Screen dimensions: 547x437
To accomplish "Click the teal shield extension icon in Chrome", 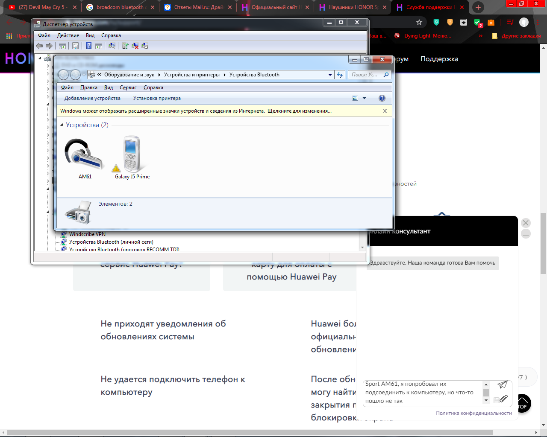I will [436, 22].
